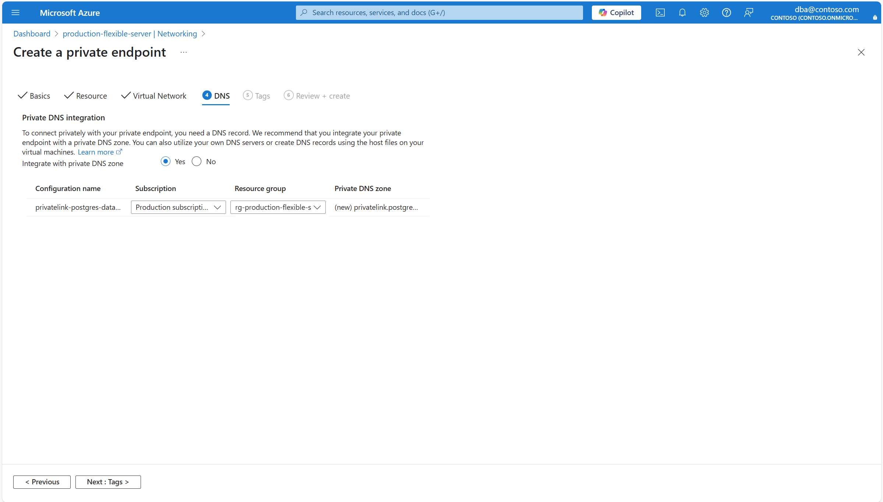Screen dimensions: 883x502
Task: Open the feedback icon
Action: point(748,13)
